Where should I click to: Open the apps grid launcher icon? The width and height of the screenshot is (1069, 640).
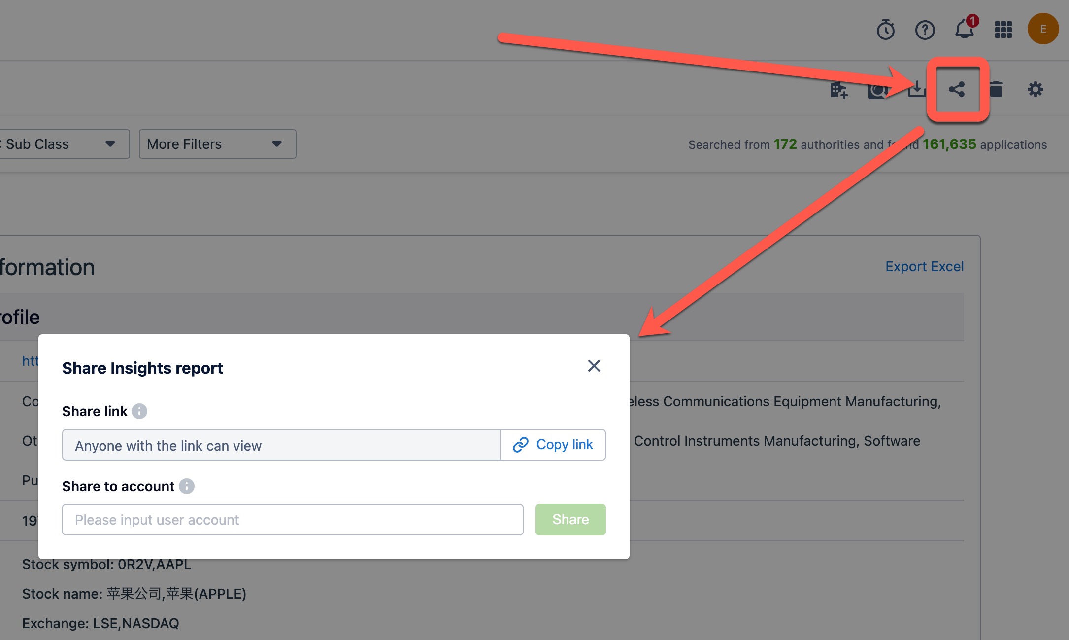point(1003,30)
